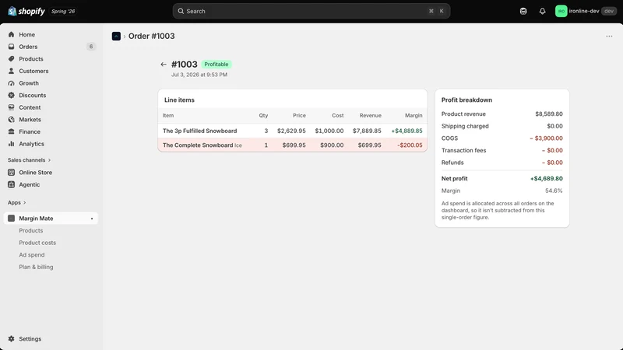Open Ad spend under Margin Mate

[x=32, y=255]
